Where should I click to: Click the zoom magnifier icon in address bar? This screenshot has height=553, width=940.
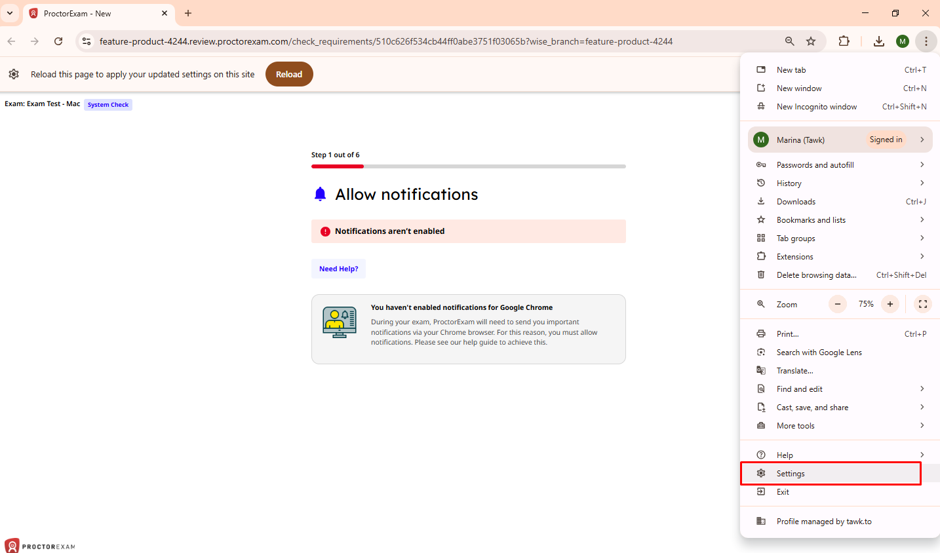point(790,41)
